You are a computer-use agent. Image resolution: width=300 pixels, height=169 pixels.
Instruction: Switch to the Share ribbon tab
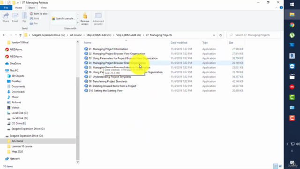click(31, 8)
